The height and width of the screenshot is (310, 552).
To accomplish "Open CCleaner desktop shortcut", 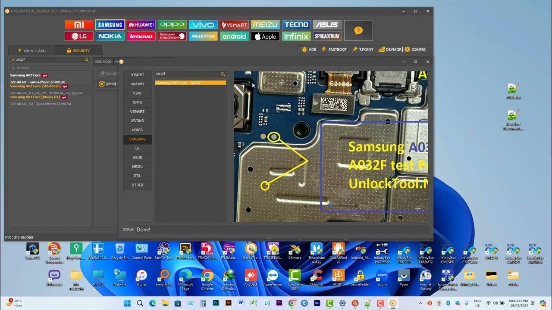I will pyautogui.click(x=317, y=278).
